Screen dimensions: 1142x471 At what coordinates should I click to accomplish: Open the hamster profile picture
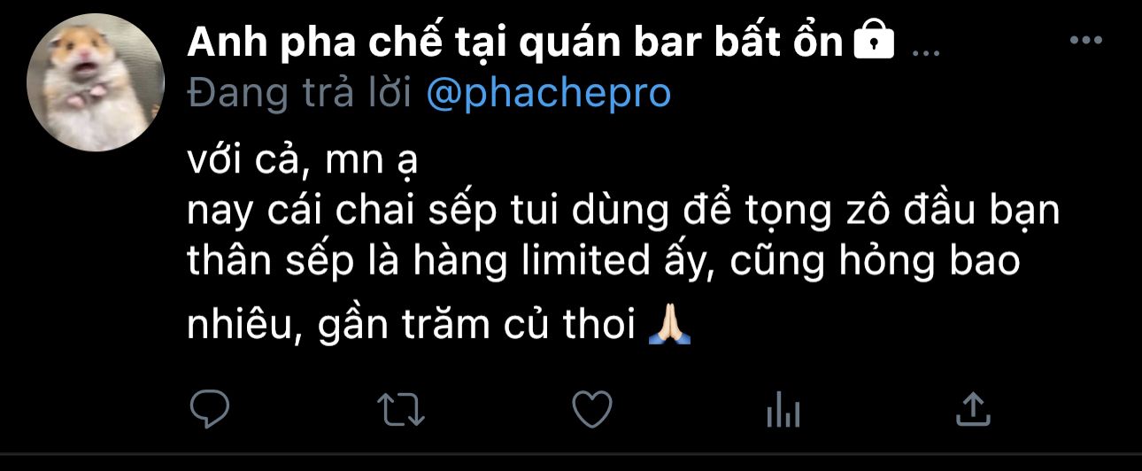tap(96, 82)
